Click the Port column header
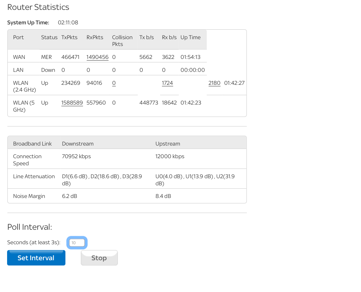361x292 pixels. (x=19, y=37)
